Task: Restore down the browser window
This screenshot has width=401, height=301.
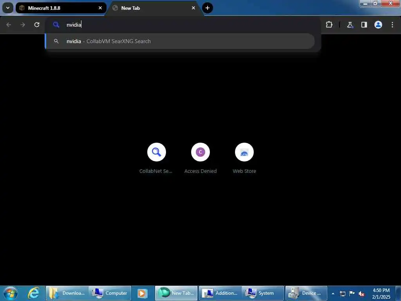Action: [376, 3]
